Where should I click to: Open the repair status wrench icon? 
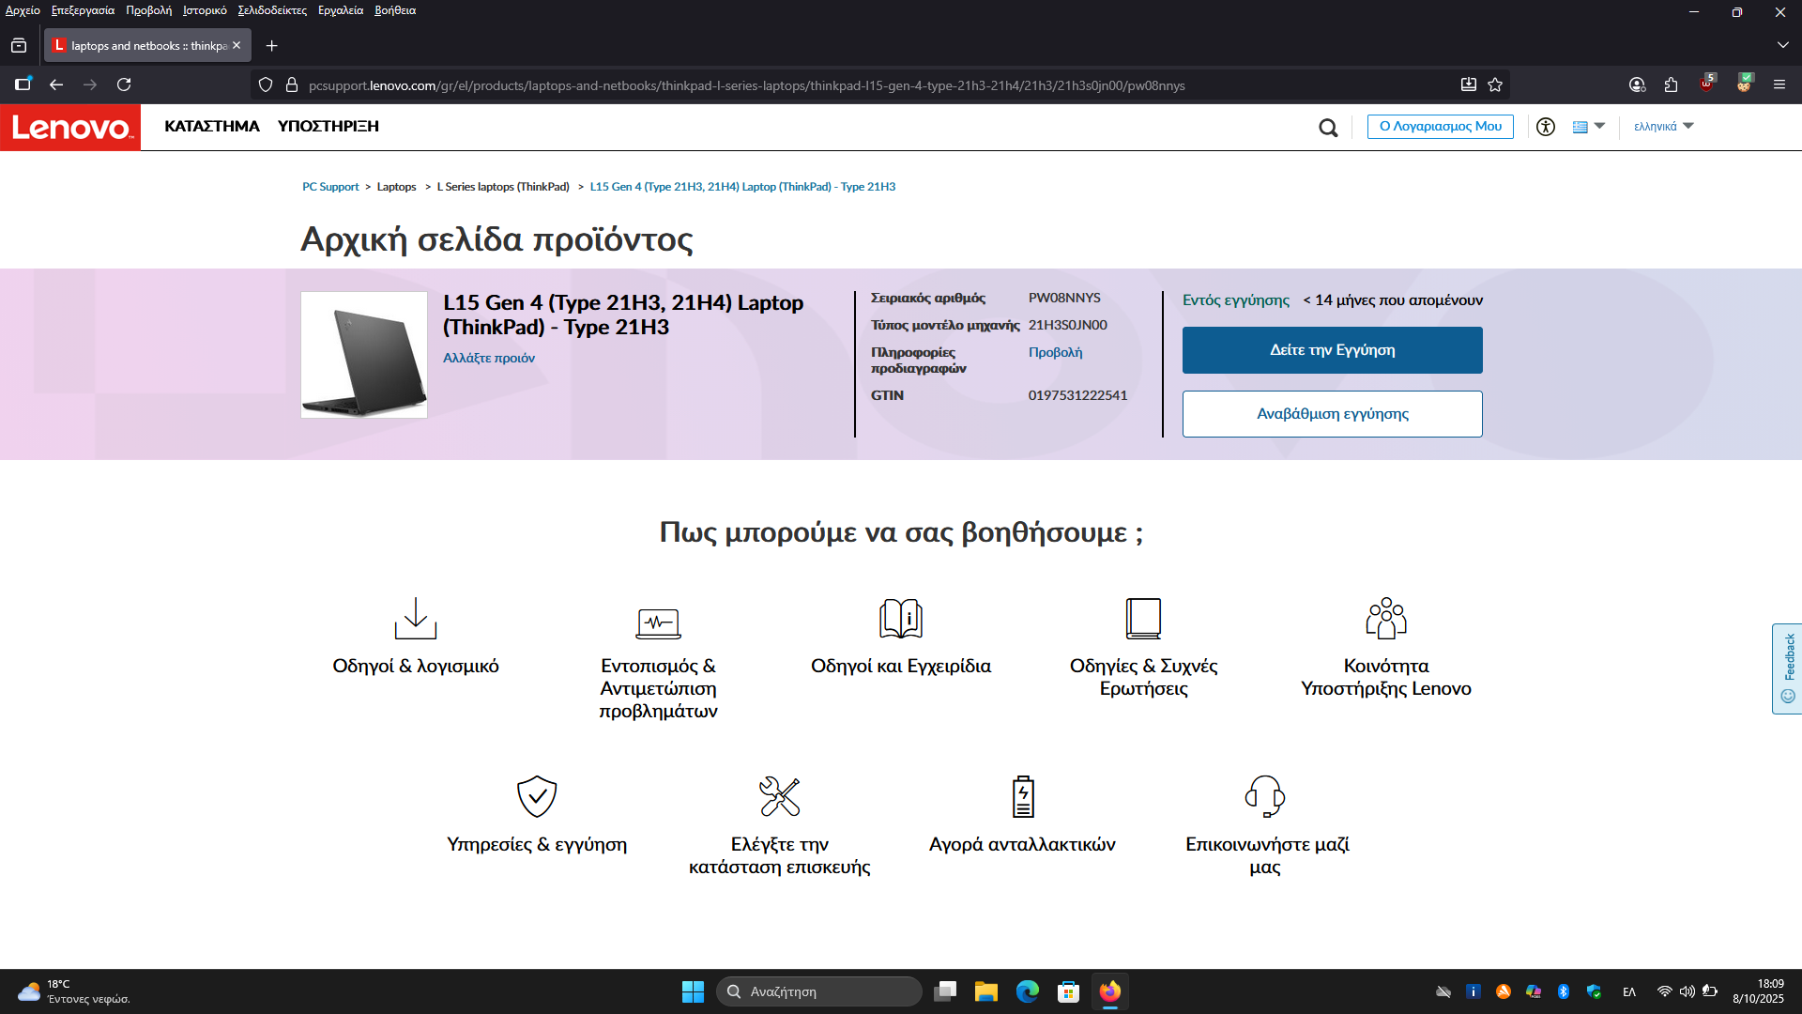[x=779, y=796]
